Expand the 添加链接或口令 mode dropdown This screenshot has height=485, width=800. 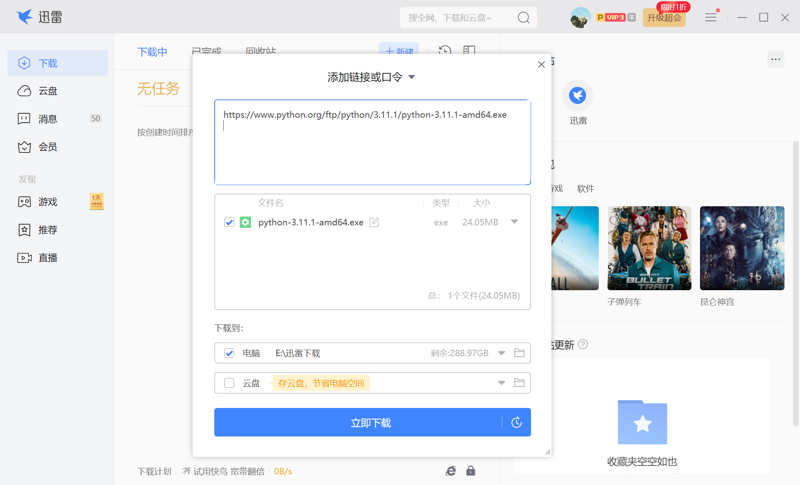point(412,77)
